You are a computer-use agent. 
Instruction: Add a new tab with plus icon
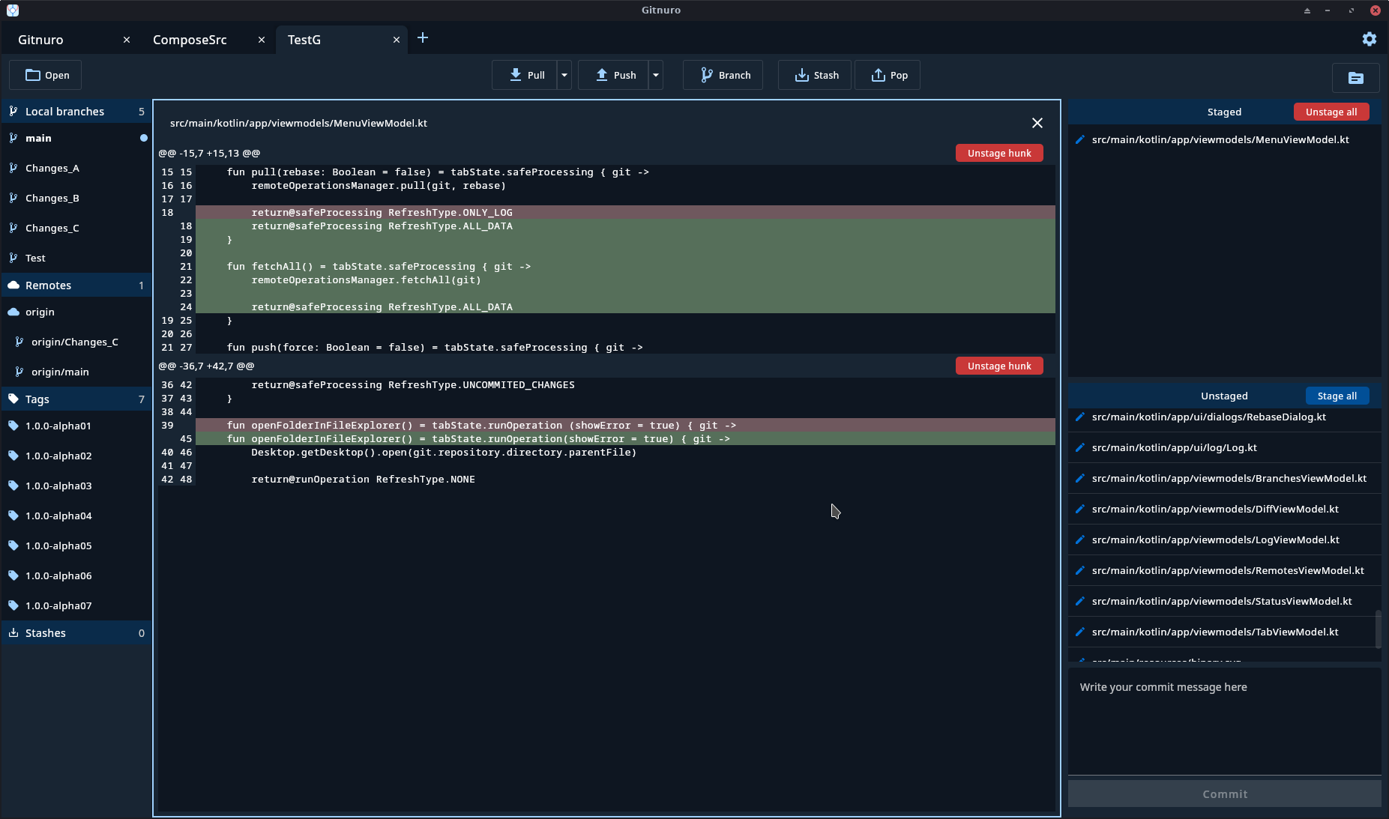tap(423, 38)
